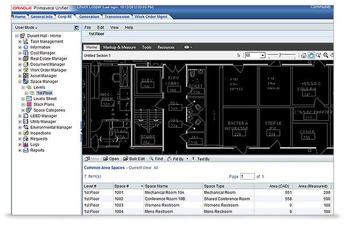Select the 1st Floor tree item

pos(44,93)
